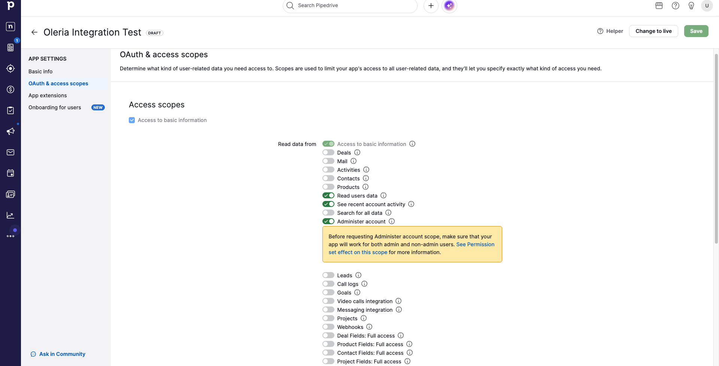Enable the Mail read toggle

coord(328,161)
